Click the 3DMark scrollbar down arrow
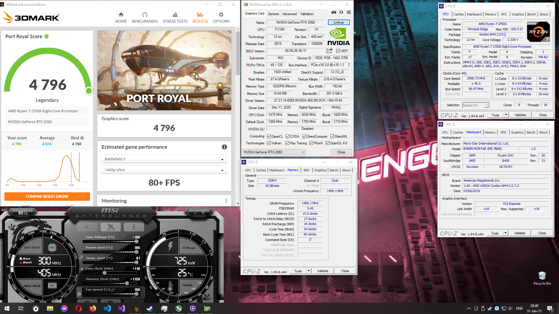559x314 pixels. (238, 204)
